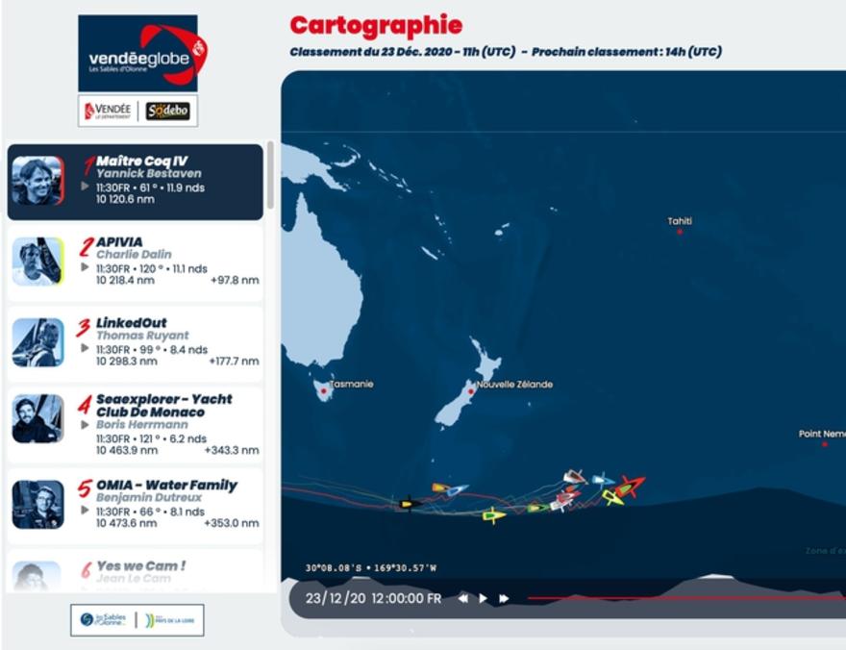
Task: Open the Vendée department sponsor logo
Action: coord(108,111)
